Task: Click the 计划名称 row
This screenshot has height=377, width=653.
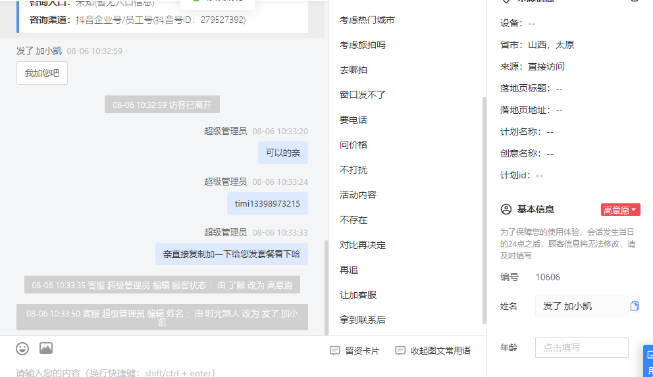Action: point(527,132)
